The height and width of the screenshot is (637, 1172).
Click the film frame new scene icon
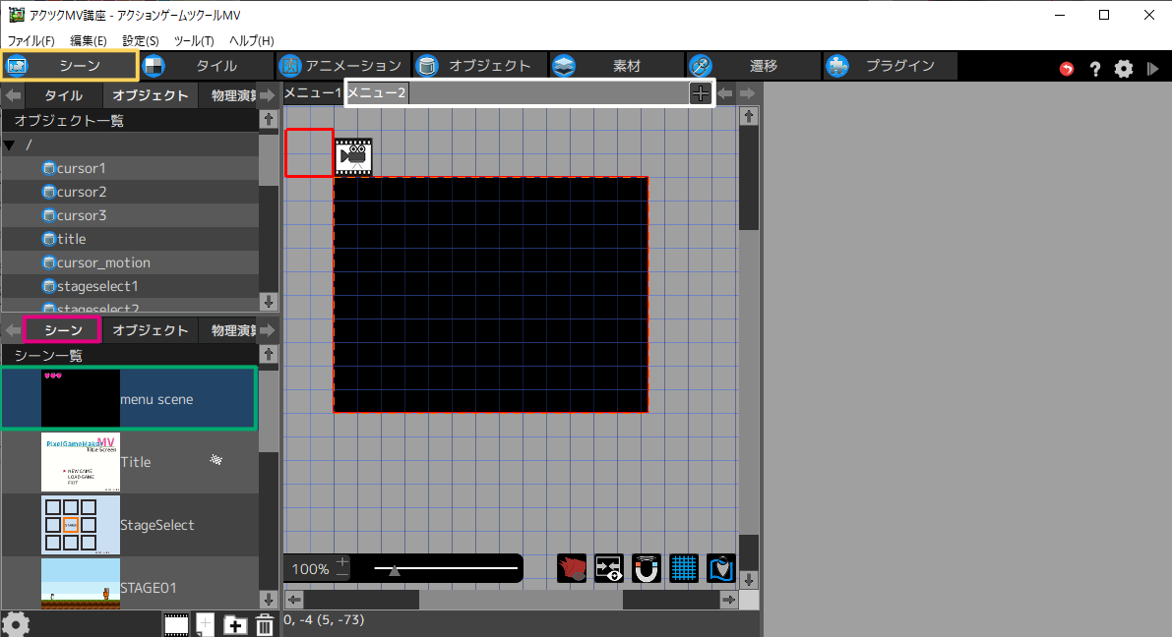(x=177, y=624)
